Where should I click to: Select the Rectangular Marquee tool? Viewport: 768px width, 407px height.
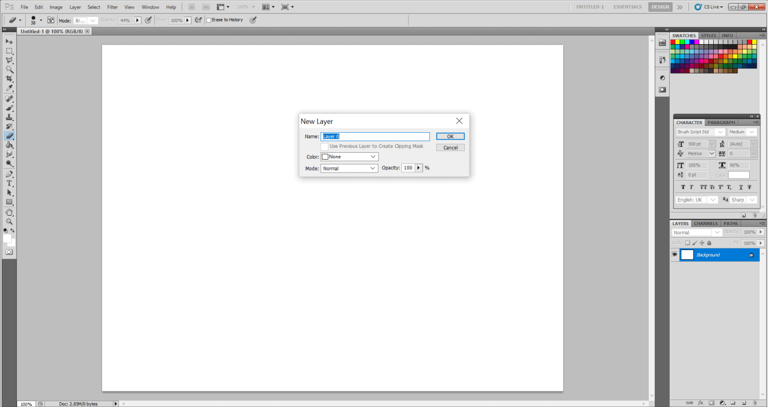9,51
